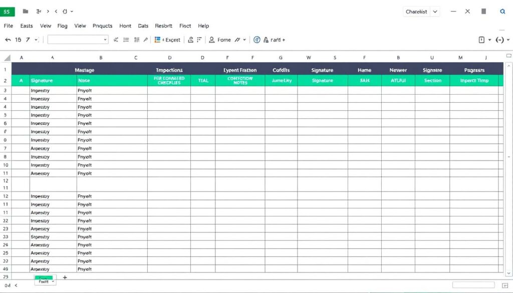Click the blue circled icon beside rard

tap(257, 40)
